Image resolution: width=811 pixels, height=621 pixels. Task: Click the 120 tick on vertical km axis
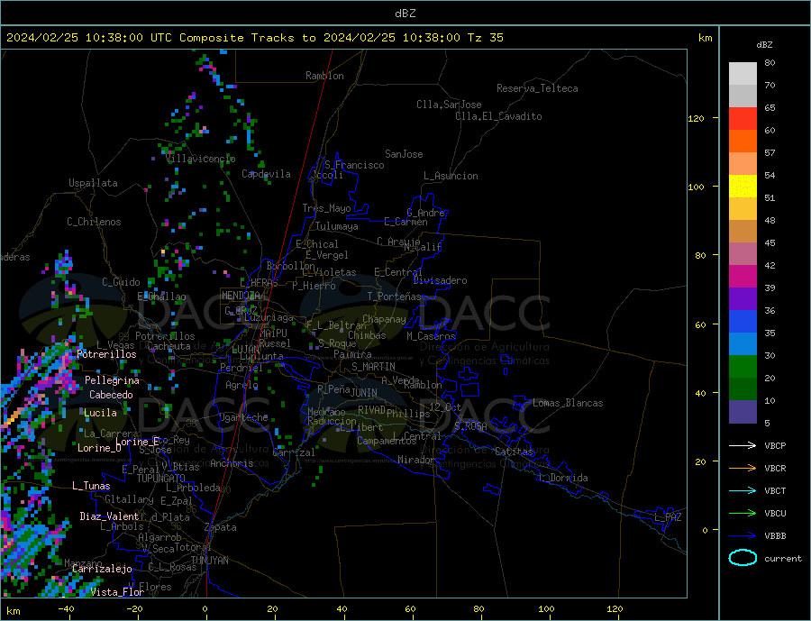click(697, 118)
